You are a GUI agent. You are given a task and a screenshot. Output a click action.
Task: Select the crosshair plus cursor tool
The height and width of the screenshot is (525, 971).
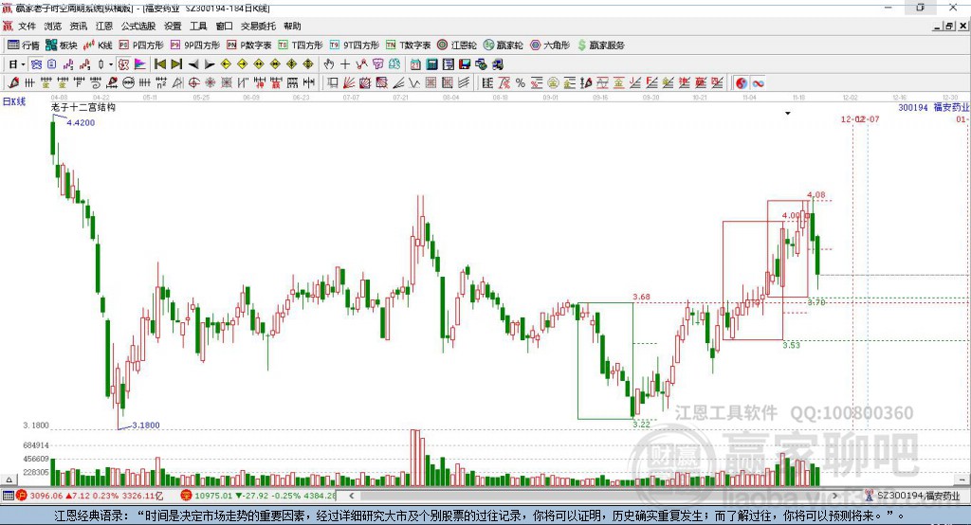pos(345,64)
